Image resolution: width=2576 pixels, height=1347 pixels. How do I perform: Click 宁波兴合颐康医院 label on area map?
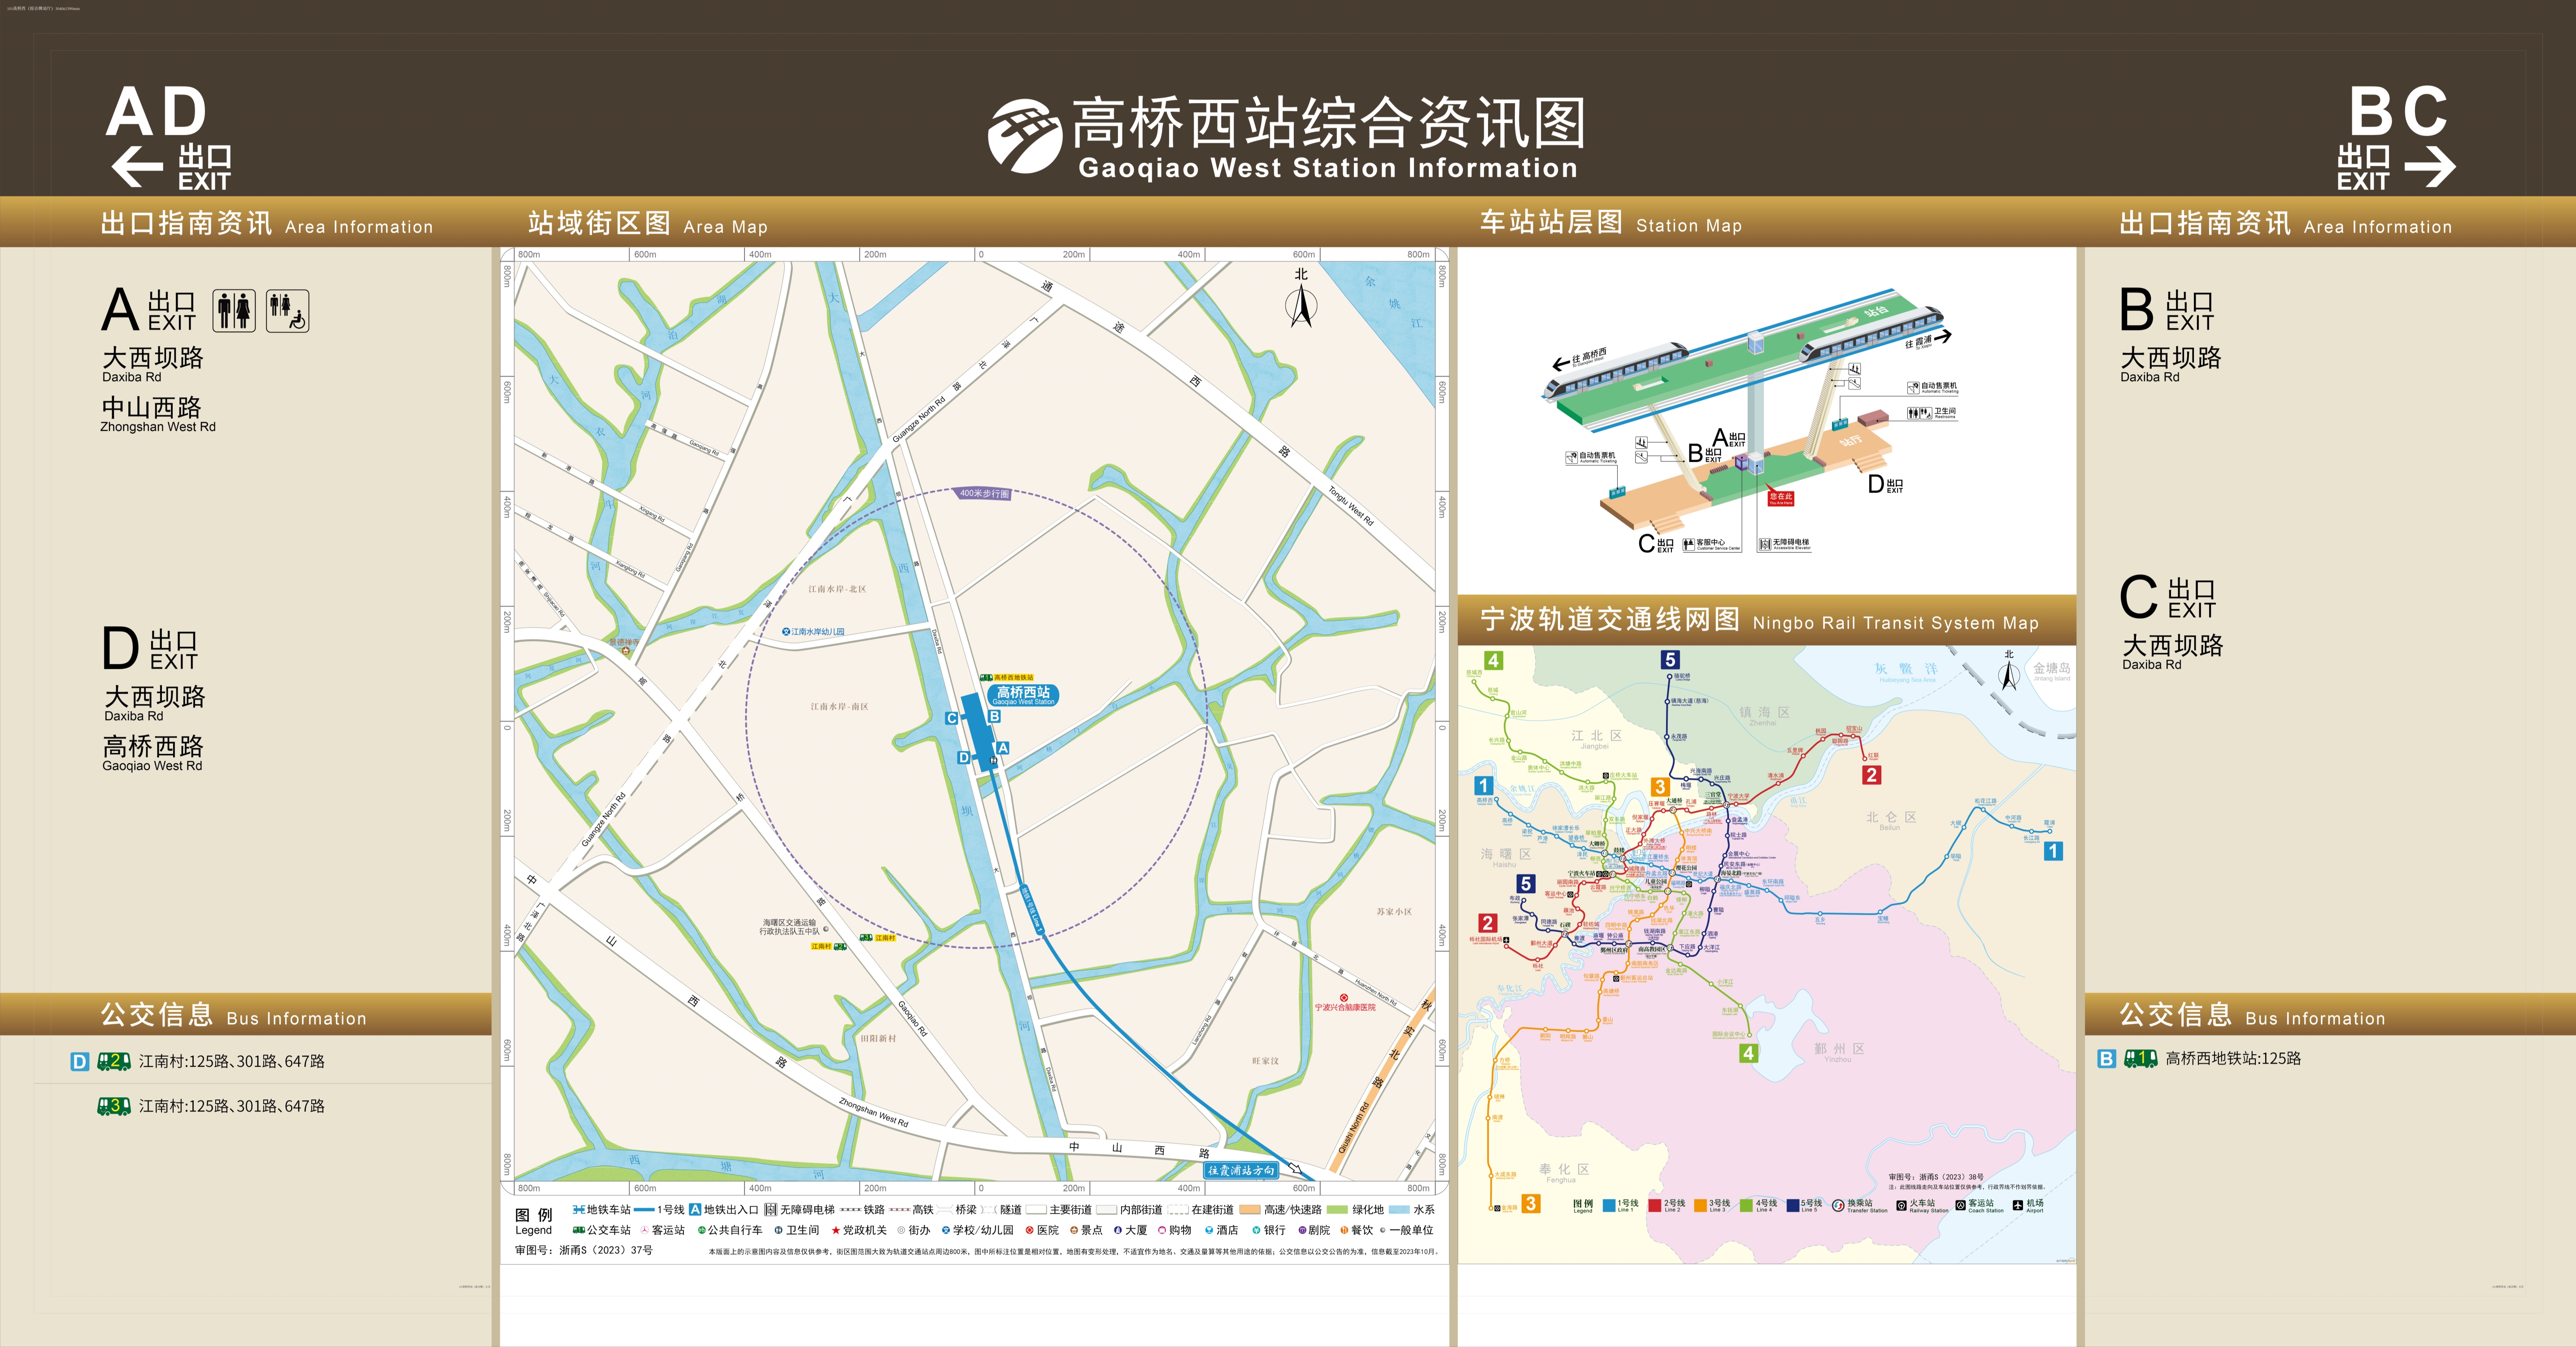pos(1345,1007)
